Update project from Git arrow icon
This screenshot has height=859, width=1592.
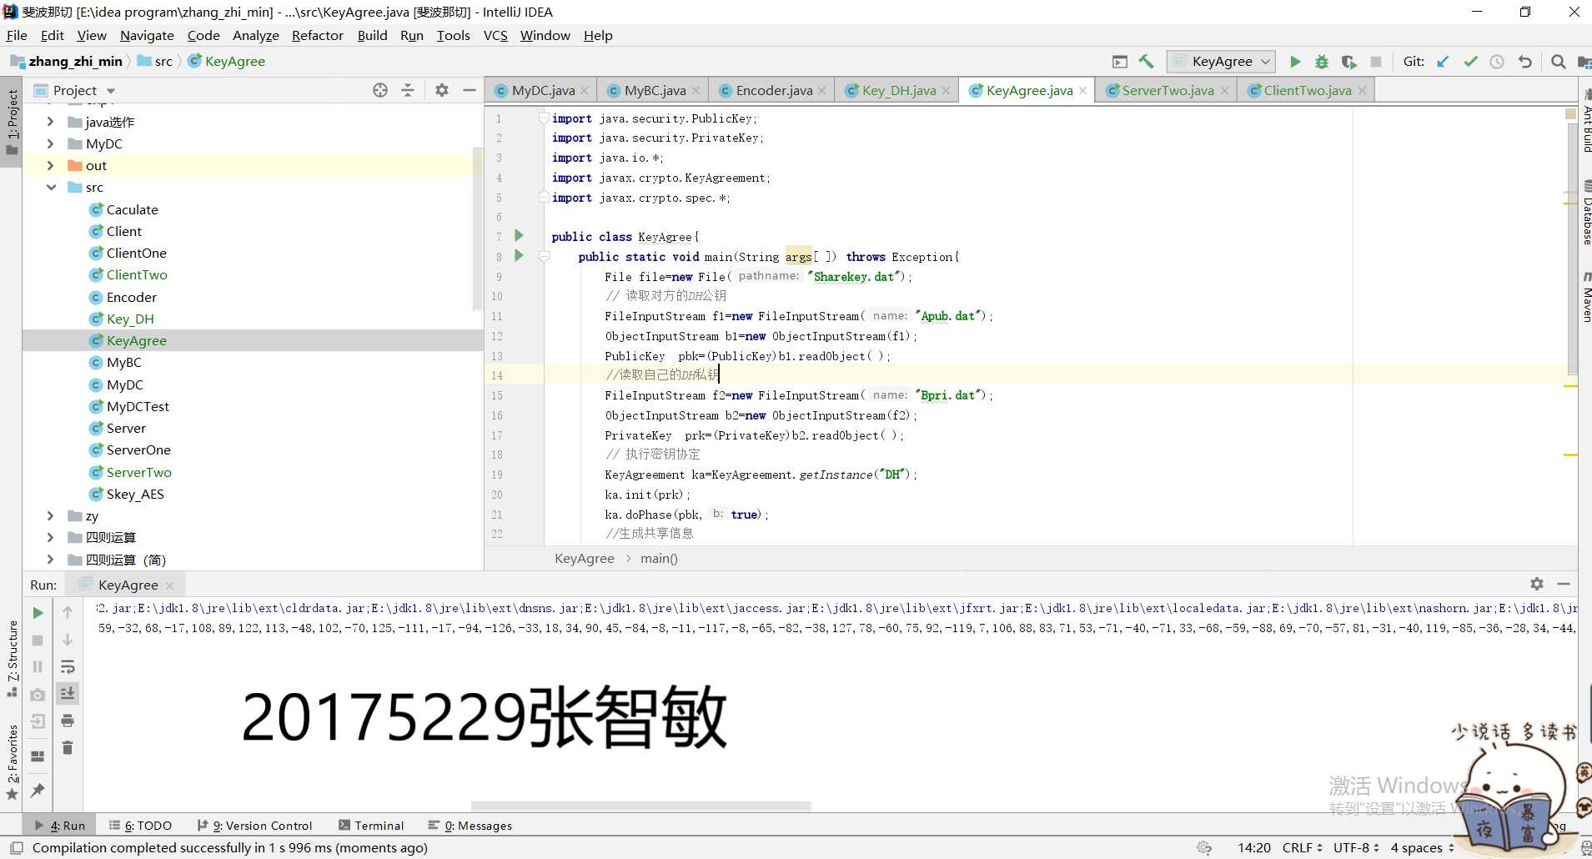click(x=1443, y=62)
